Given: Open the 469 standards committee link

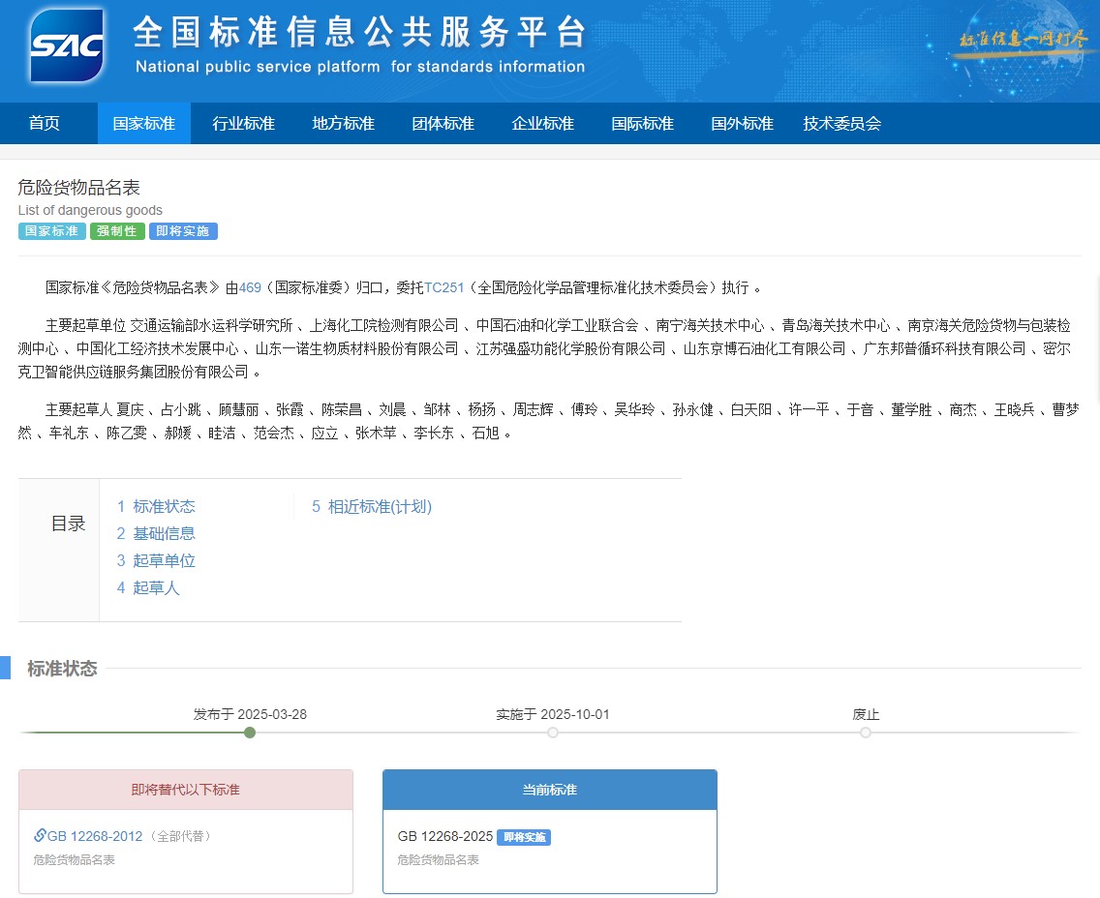Looking at the screenshot, I should point(250,287).
